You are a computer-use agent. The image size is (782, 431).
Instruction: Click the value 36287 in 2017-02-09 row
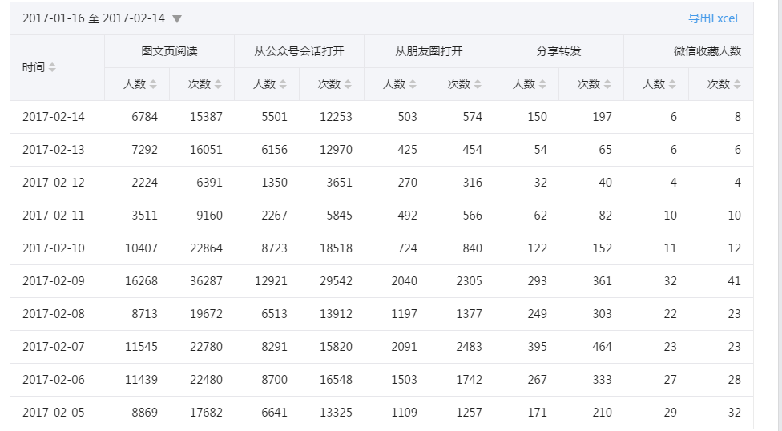pyautogui.click(x=206, y=281)
